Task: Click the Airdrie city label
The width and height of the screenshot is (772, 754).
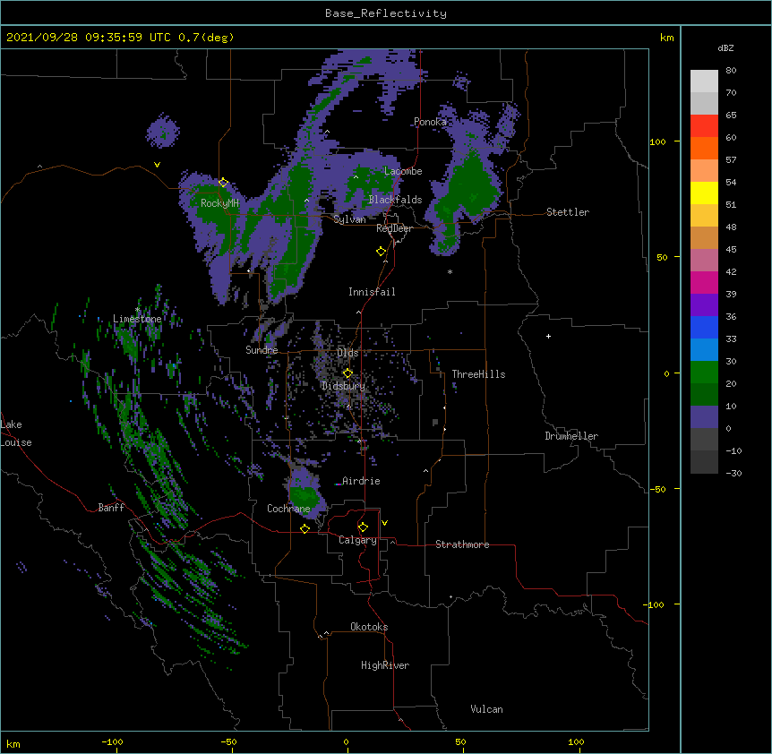Action: click(x=361, y=481)
